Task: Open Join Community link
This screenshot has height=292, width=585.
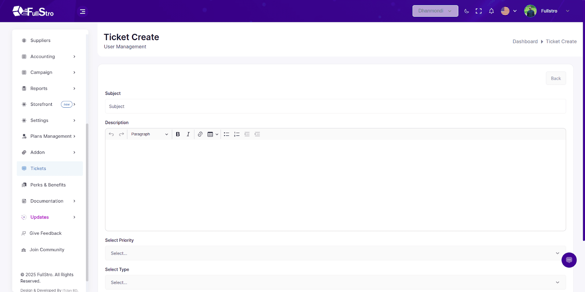Action: [x=47, y=250]
